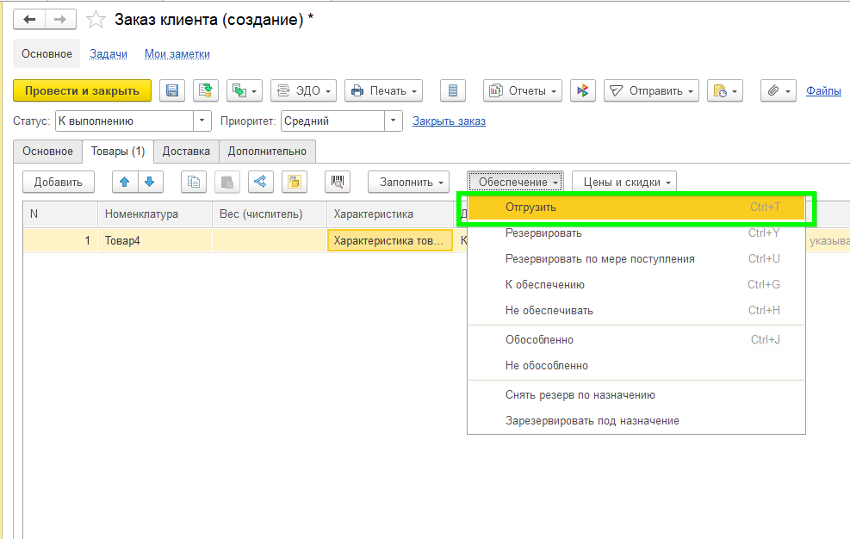Open the Цены и скидки dropdown
The width and height of the screenshot is (850, 539).
pos(624,183)
